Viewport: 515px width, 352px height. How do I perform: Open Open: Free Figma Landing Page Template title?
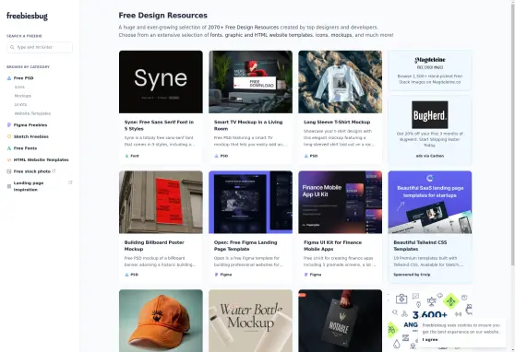point(246,246)
